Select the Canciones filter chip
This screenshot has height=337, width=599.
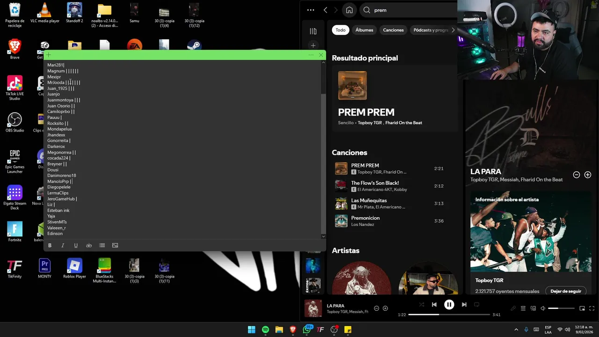(393, 30)
